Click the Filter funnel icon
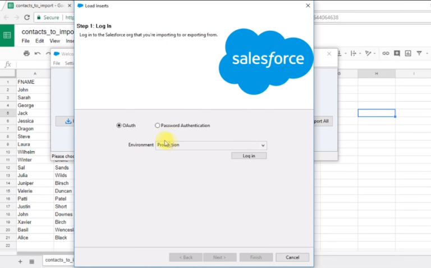Viewport: 431px width, 268px height. (x=419, y=53)
